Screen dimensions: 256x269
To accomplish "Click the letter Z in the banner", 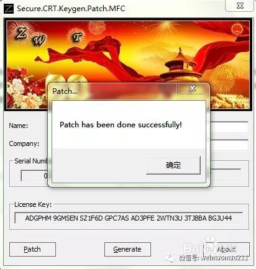I will coord(21,34).
